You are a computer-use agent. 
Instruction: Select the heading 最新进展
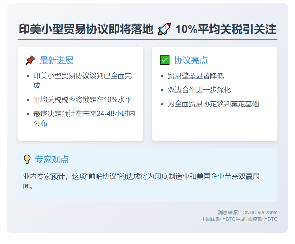(57, 60)
